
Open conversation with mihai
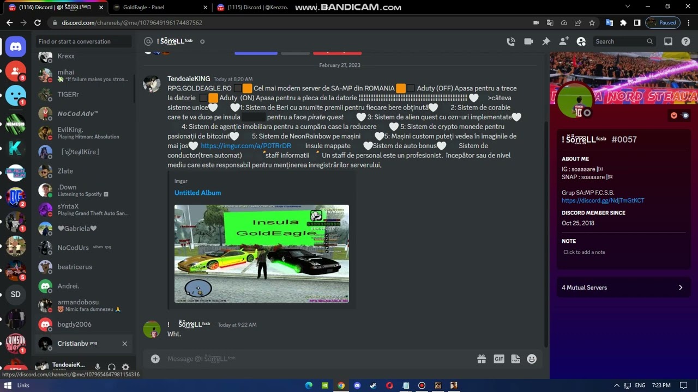click(x=83, y=76)
